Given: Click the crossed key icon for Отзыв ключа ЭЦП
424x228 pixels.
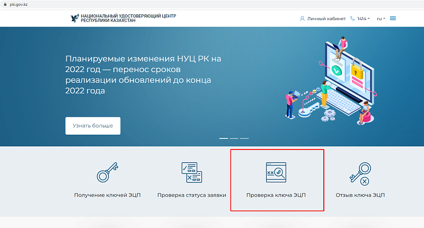Looking at the screenshot, I should [360, 173].
